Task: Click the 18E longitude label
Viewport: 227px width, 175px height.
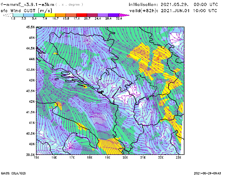Action: click(x=90, y=157)
